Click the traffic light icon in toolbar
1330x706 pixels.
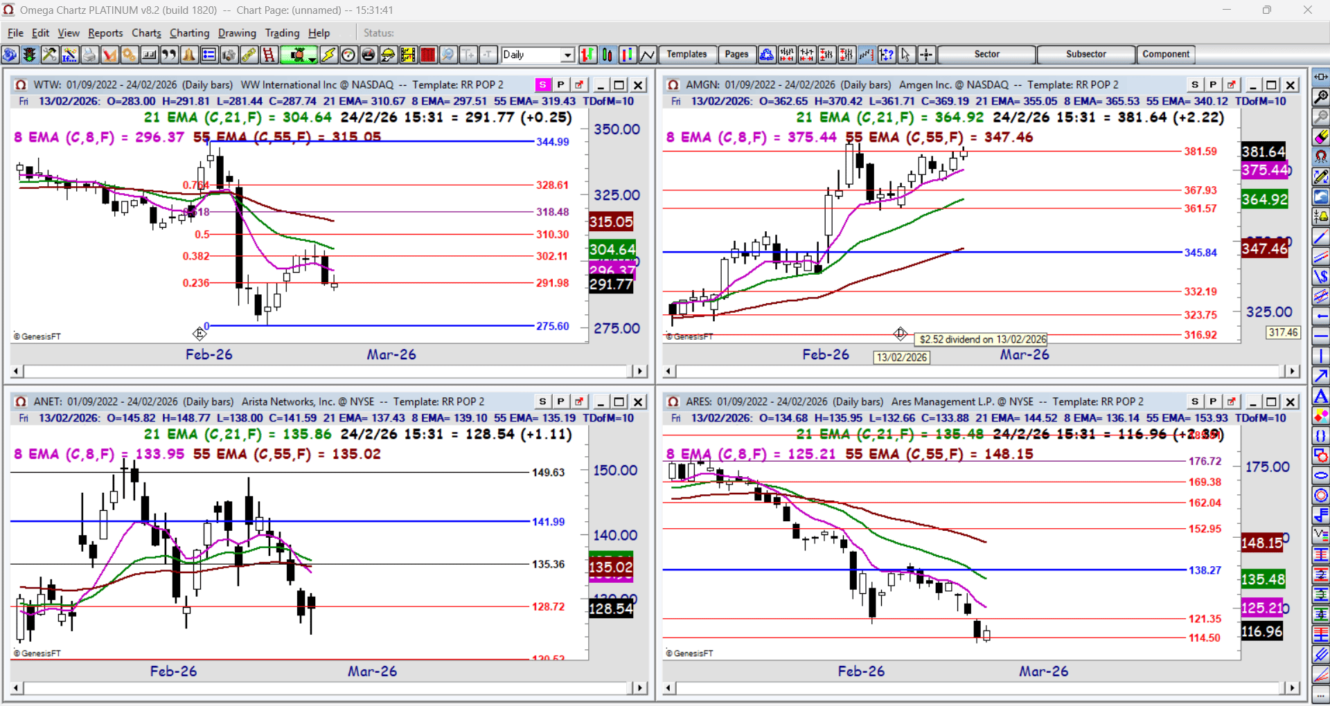29,55
